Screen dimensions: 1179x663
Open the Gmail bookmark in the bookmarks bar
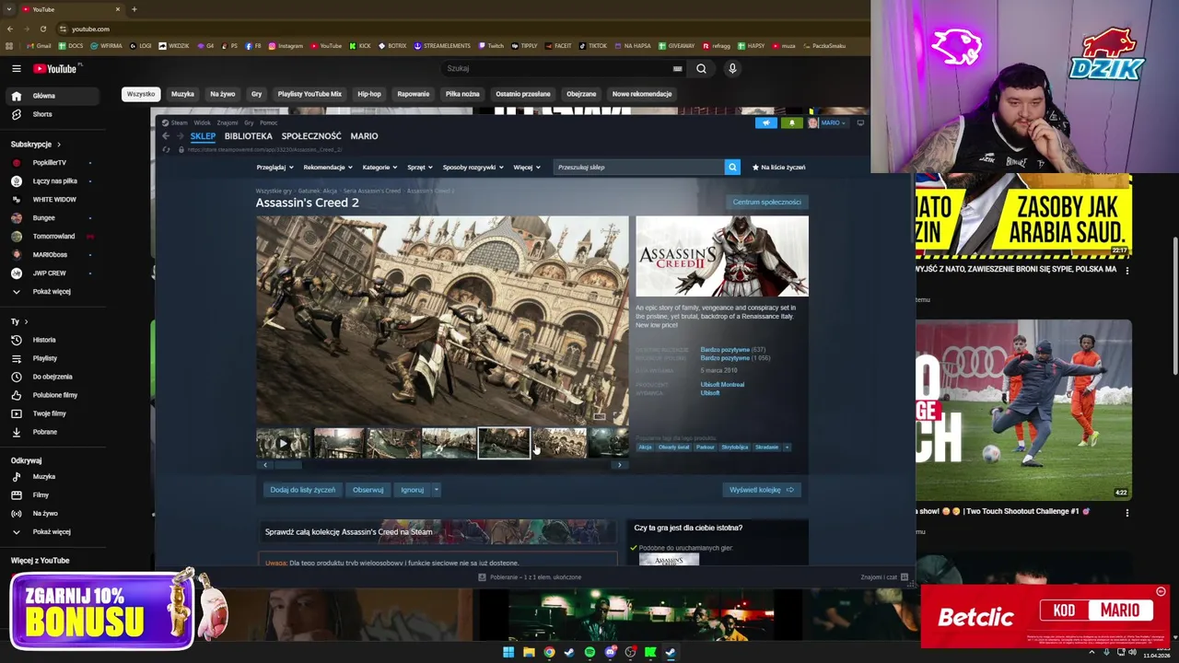pyautogui.click(x=39, y=45)
